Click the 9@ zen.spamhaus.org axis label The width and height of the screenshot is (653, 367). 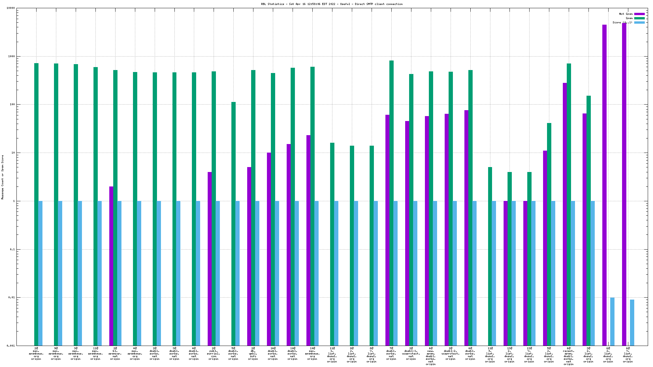pyautogui.click(x=56, y=354)
